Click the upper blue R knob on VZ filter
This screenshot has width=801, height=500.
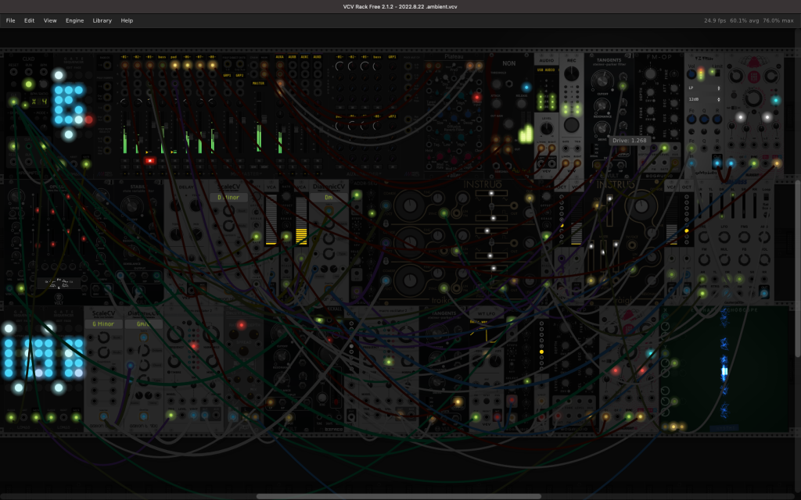tap(717, 120)
